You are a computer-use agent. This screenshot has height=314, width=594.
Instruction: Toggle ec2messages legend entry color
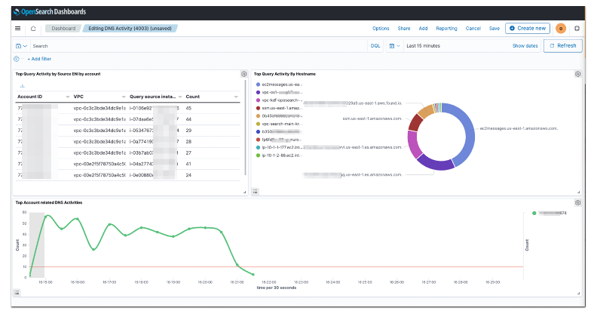[x=259, y=85]
